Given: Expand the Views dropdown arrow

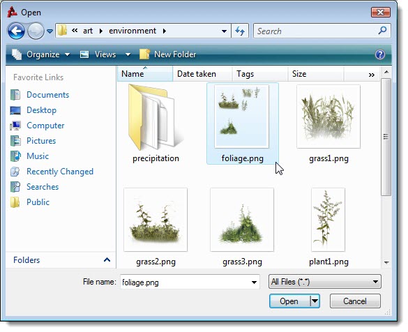Looking at the screenshot, I should click(128, 54).
